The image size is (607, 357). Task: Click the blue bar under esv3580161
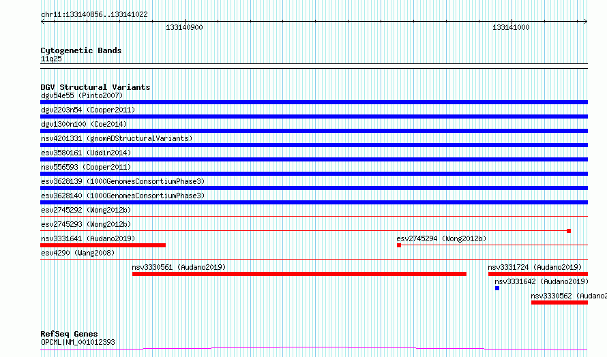(x=314, y=159)
